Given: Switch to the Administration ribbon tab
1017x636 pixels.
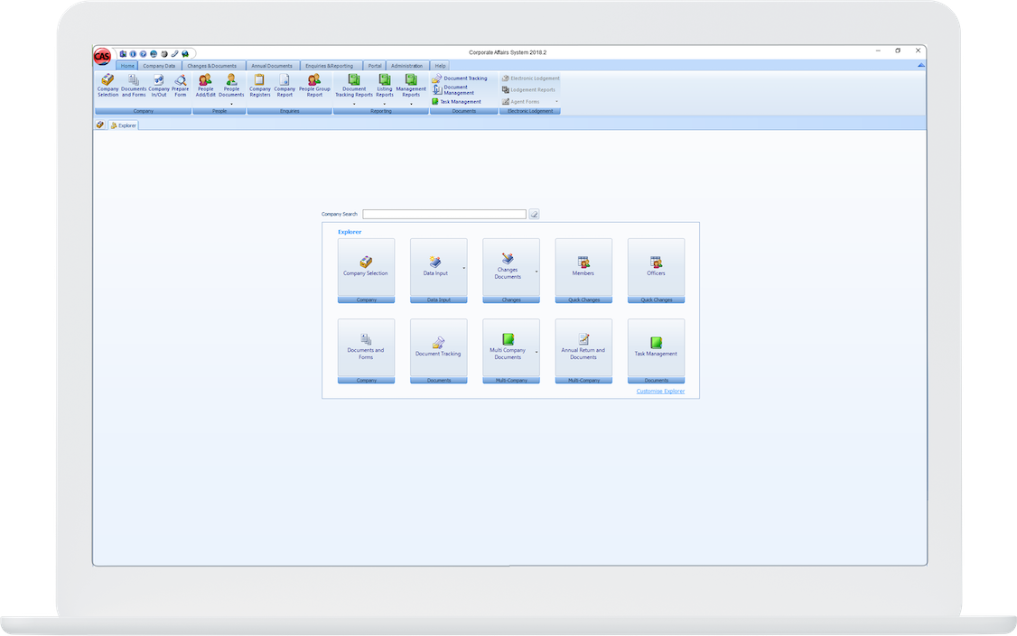Looking at the screenshot, I should [406, 66].
